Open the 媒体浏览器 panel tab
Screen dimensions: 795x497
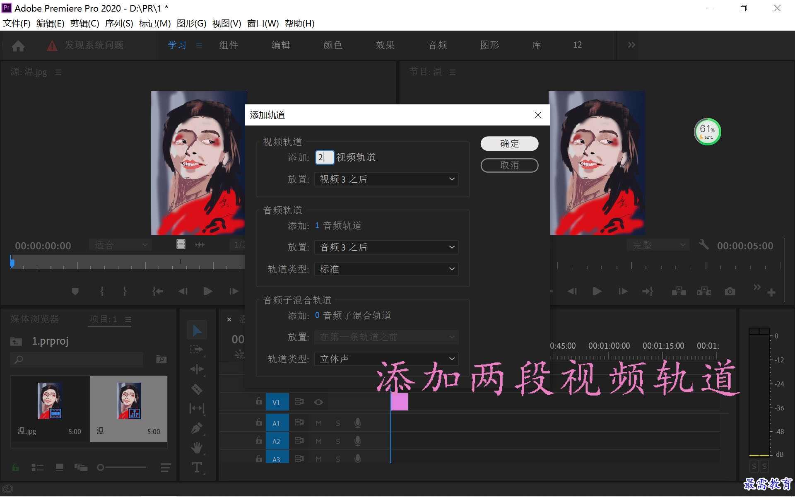click(x=34, y=319)
